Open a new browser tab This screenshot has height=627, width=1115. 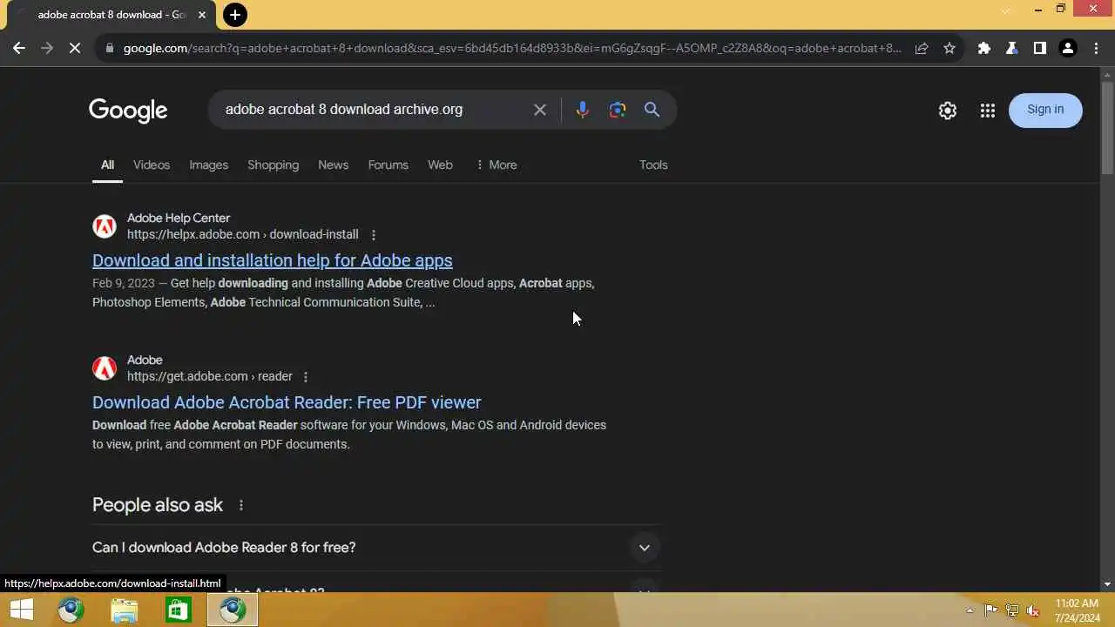pos(234,15)
